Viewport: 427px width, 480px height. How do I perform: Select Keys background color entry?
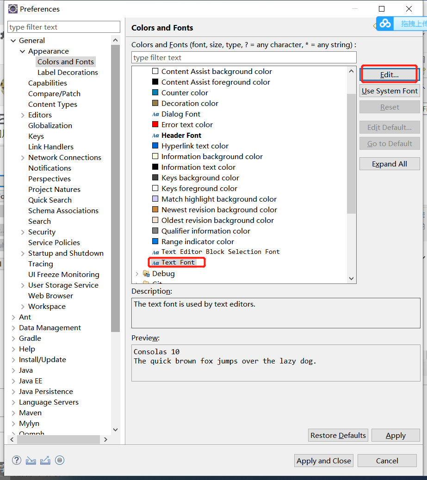[x=200, y=178]
